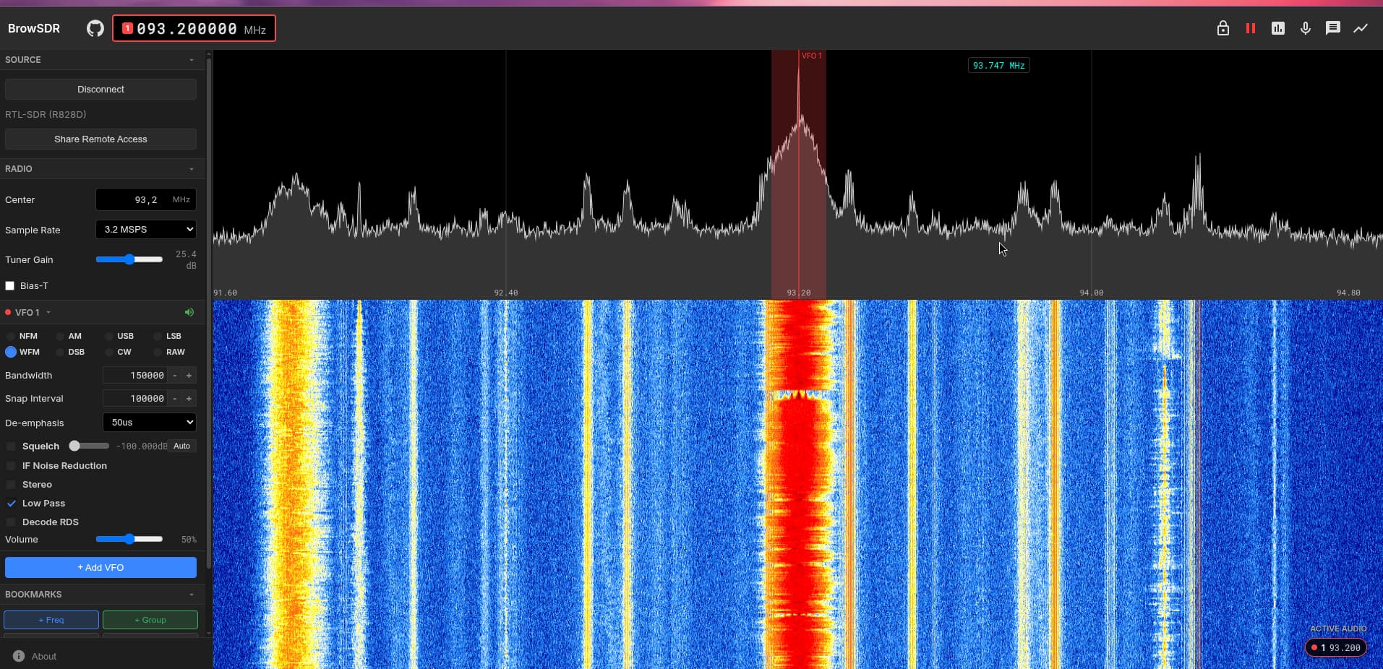Click the Disconnect button
Image resolution: width=1383 pixels, height=669 pixels.
(100, 90)
